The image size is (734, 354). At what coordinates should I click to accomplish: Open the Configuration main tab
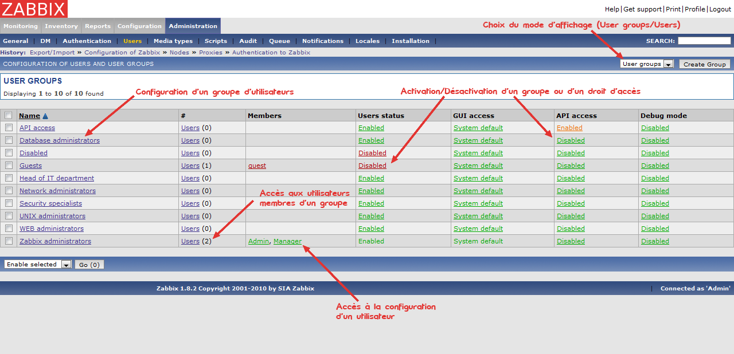(x=139, y=26)
